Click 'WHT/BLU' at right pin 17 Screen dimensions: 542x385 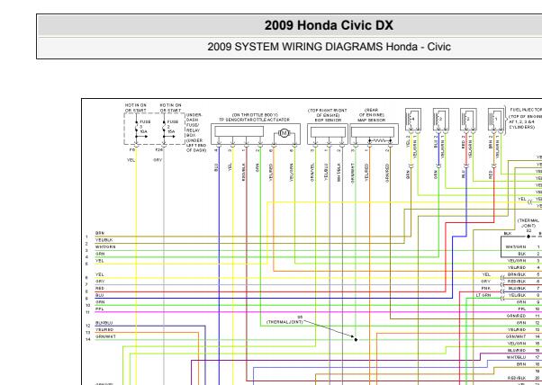[x=517, y=357]
